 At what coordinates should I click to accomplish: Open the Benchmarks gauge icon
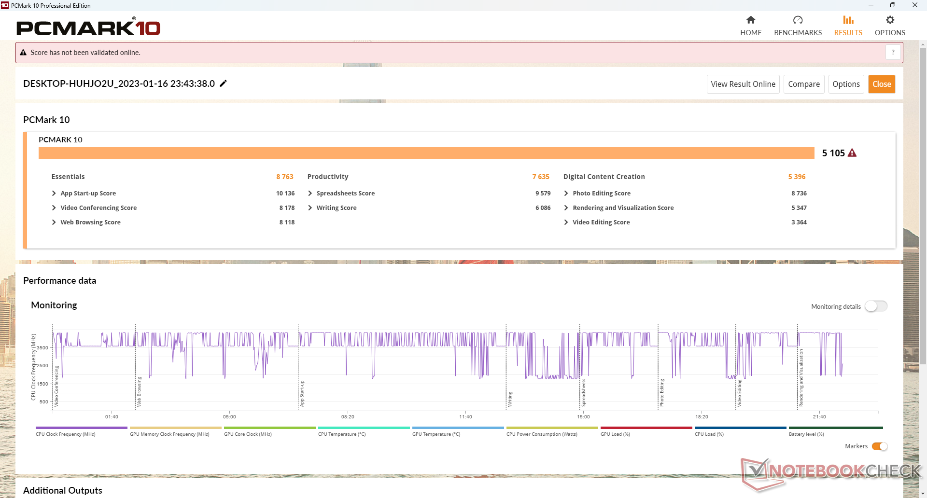coord(798,20)
